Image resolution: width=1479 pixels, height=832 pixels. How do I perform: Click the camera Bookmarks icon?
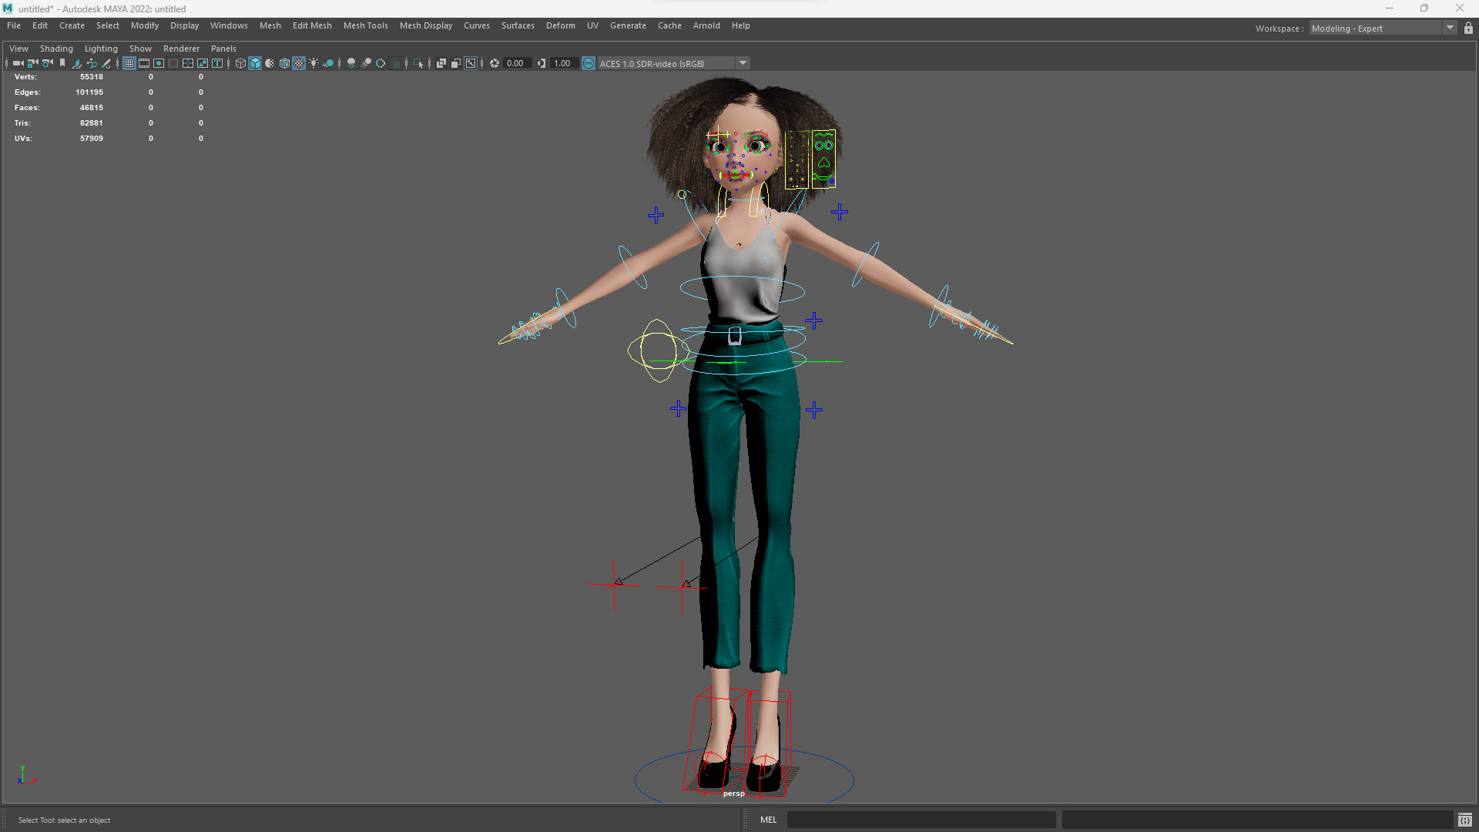(62, 63)
